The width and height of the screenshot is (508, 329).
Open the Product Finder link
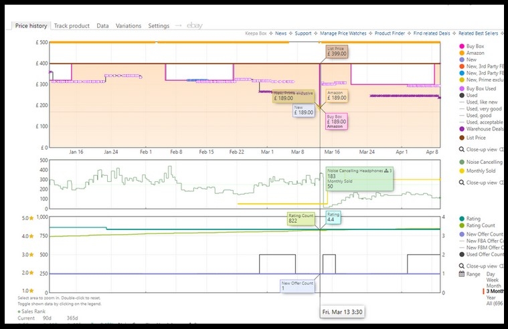388,33
